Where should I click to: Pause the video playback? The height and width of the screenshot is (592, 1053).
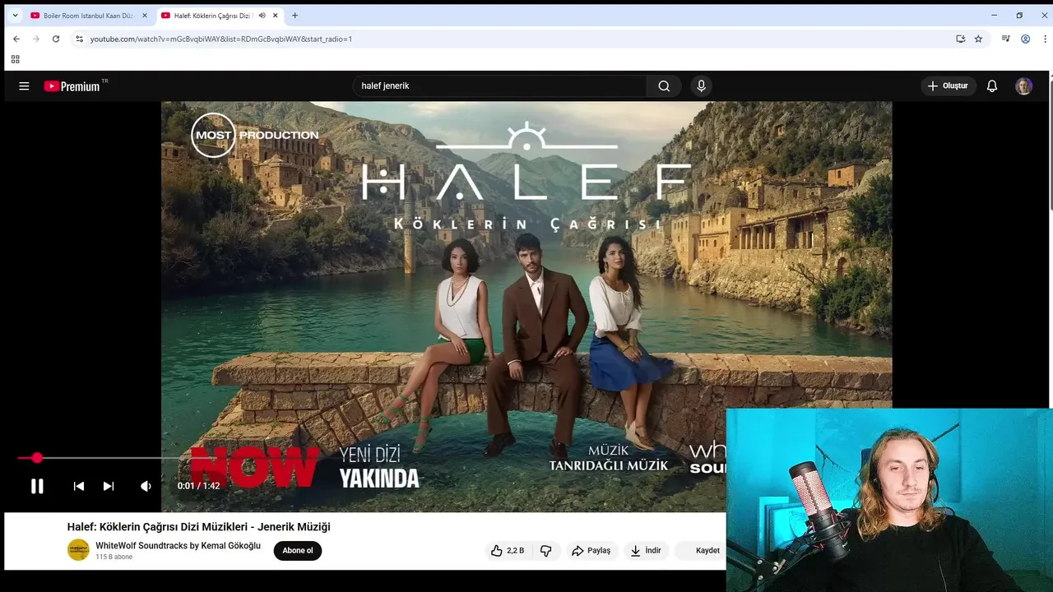pos(37,486)
